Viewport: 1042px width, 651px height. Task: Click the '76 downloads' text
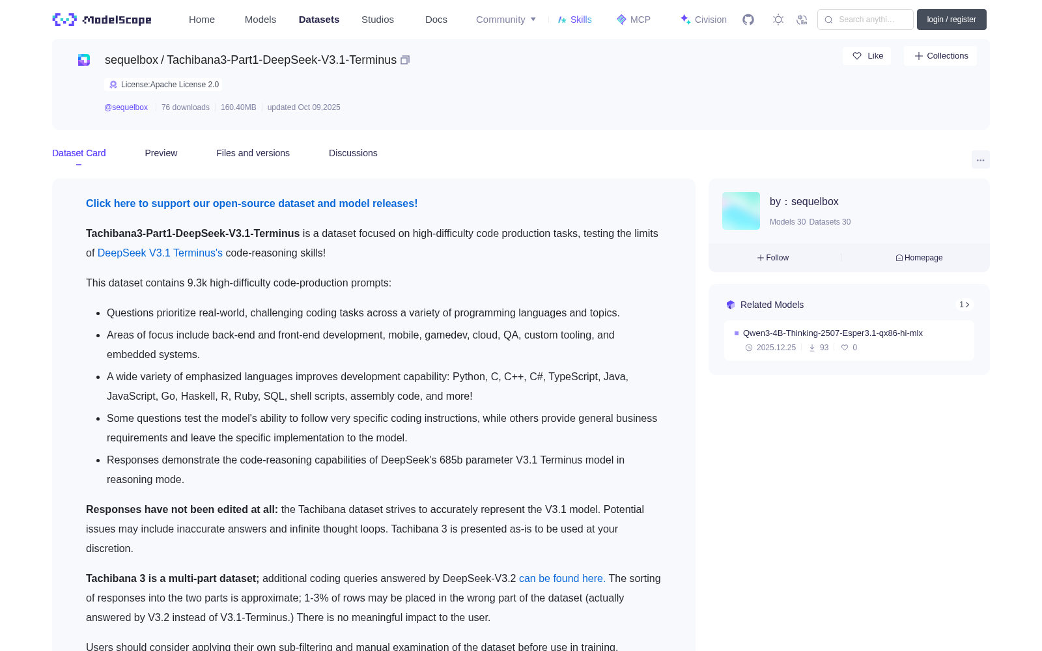(x=186, y=107)
